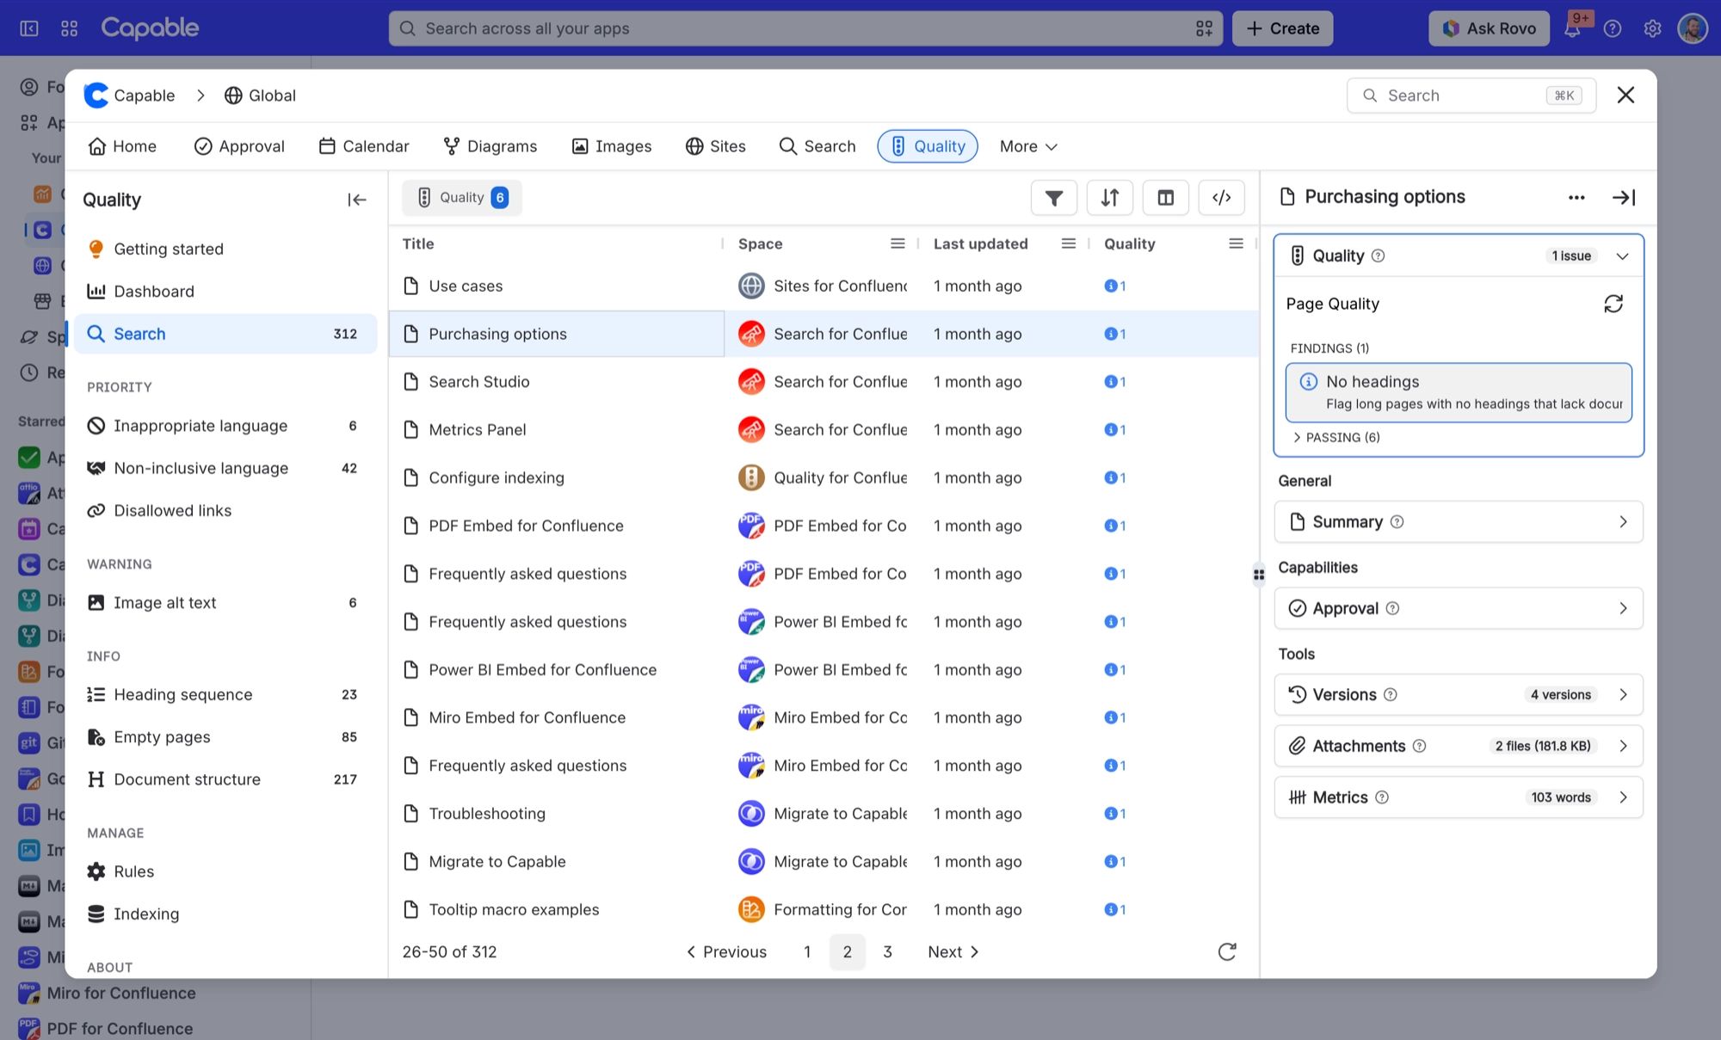Expand the More tabs dropdown
Viewport: 1721px width, 1040px height.
point(1028,146)
